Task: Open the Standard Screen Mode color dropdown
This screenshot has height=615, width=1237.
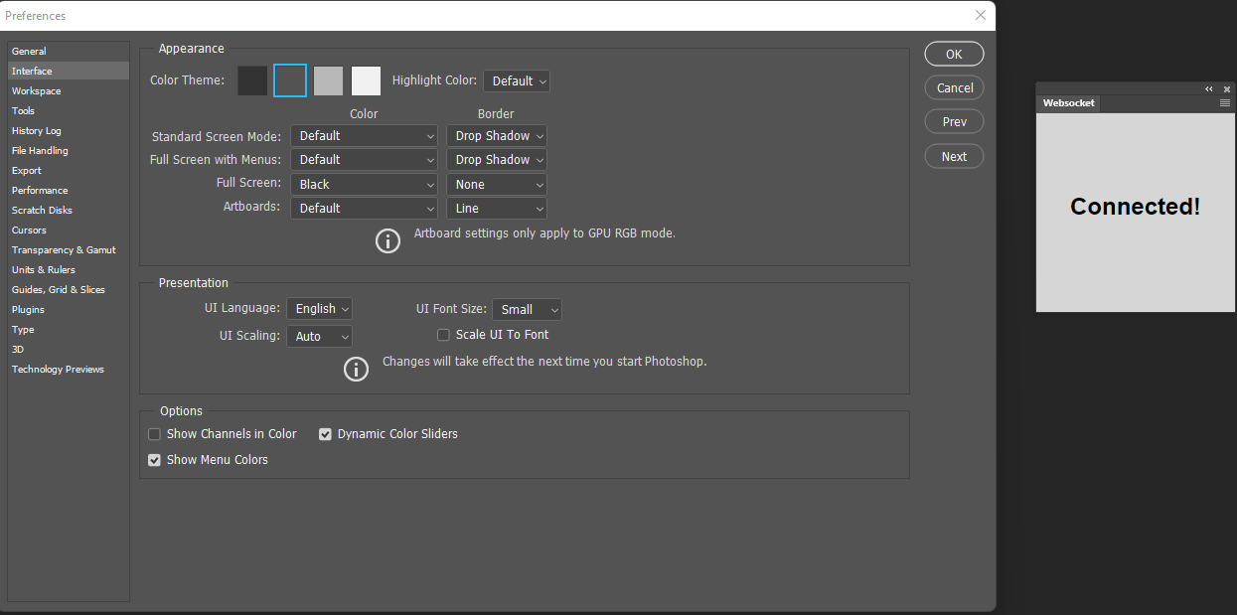Action: [364, 135]
